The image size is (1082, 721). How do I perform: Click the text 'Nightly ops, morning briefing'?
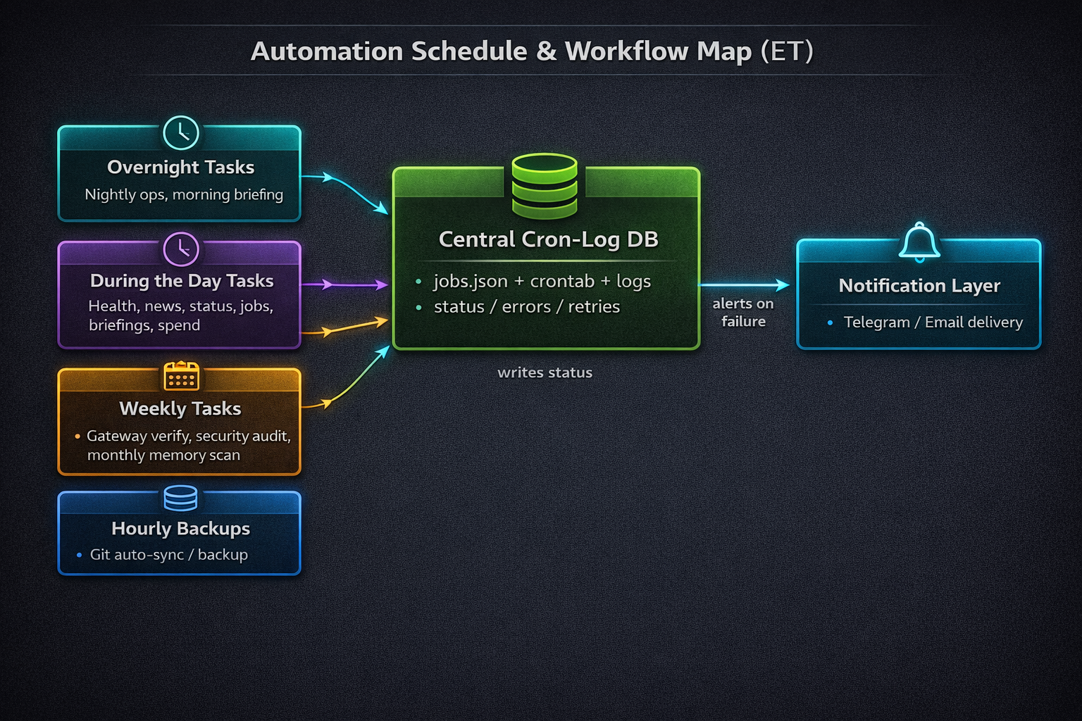coord(184,194)
